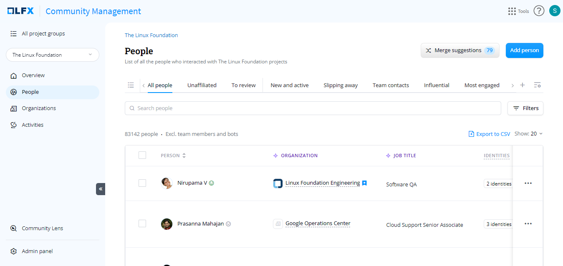Click the help question mark icon
Viewport: 563px width, 266px height.
[539, 11]
